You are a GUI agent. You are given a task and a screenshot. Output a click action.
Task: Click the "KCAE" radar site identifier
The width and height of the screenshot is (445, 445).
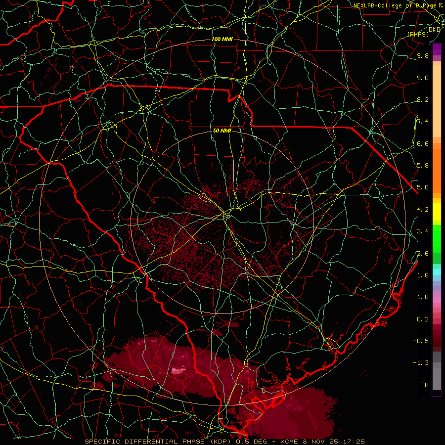pos(289,442)
